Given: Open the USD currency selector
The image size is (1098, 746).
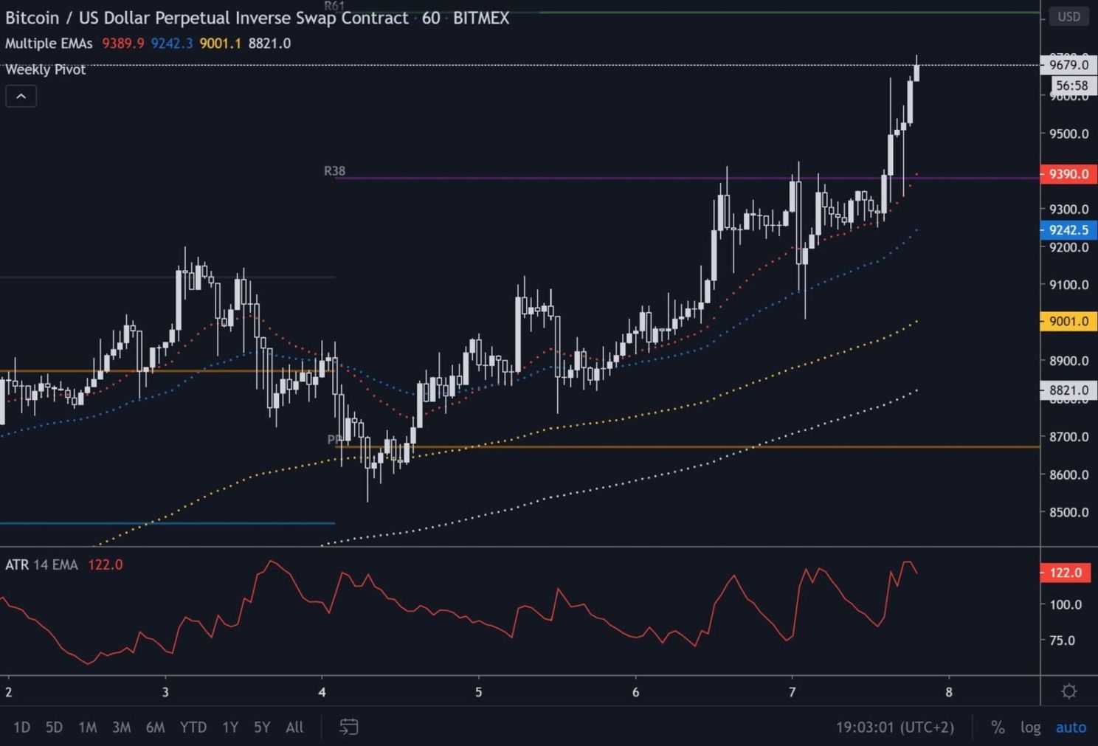Looking at the screenshot, I should pyautogui.click(x=1068, y=16).
